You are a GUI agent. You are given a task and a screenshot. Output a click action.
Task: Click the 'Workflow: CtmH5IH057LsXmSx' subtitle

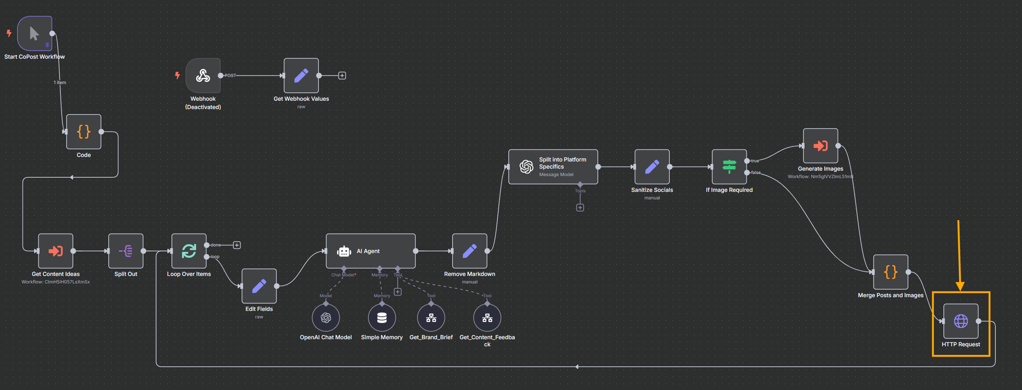(56, 282)
